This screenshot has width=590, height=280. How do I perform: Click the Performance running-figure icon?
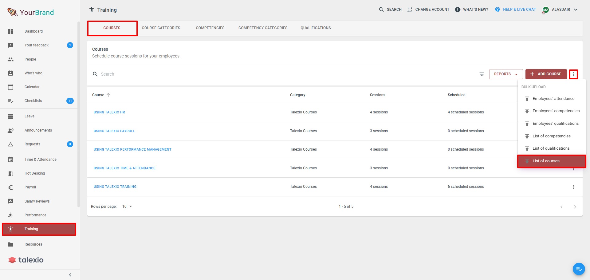point(10,215)
